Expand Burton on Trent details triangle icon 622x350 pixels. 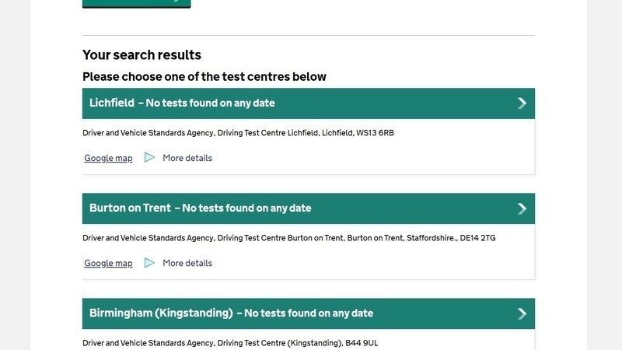[149, 263]
